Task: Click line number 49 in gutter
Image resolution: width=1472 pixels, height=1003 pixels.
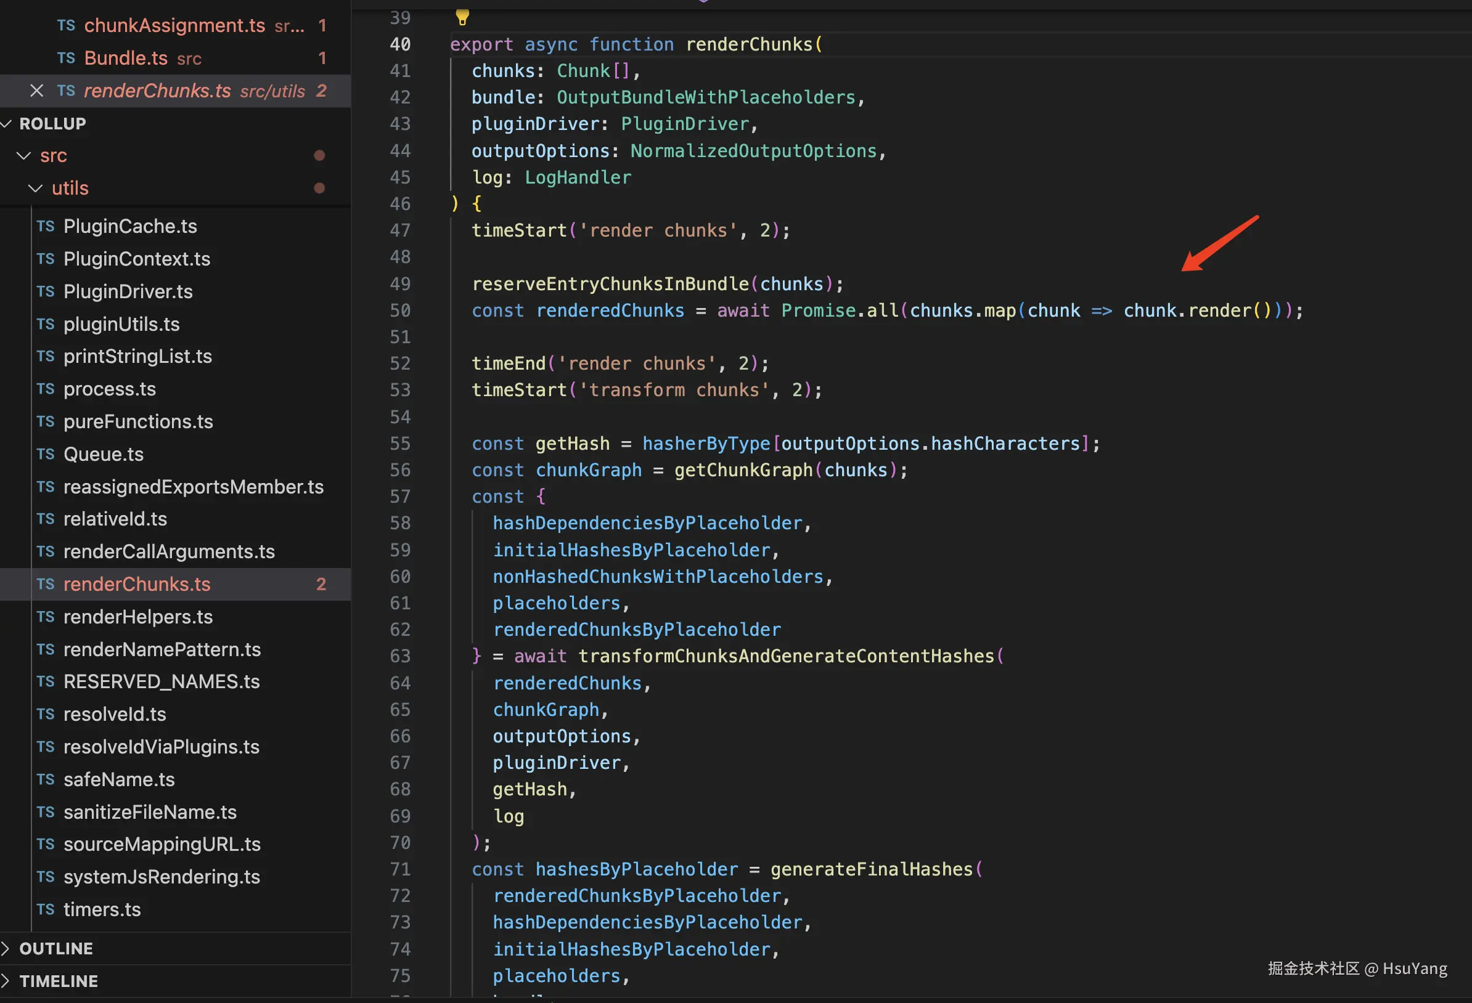Action: pyautogui.click(x=399, y=284)
